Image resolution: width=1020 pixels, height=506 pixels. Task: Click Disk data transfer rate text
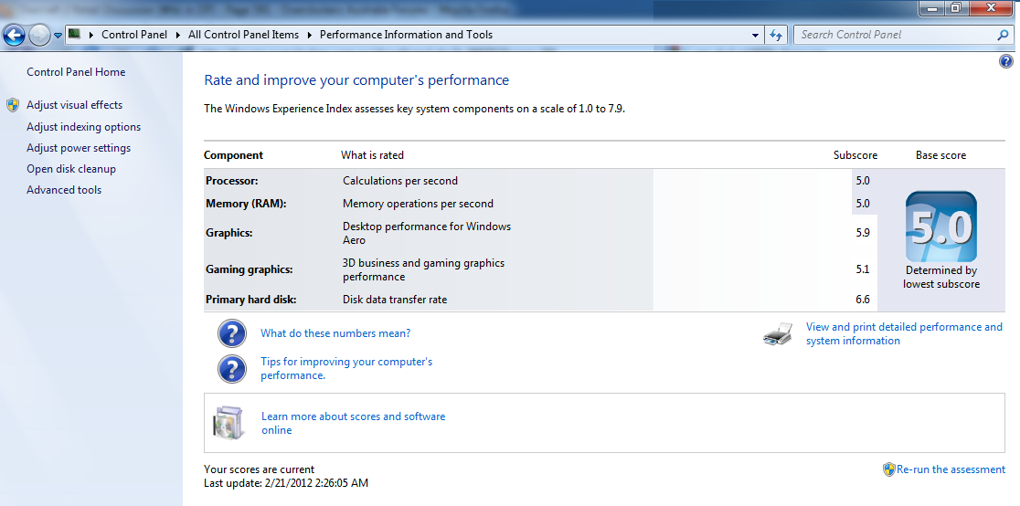point(395,300)
